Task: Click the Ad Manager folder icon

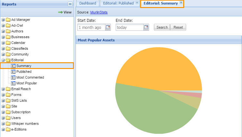Action: point(8,20)
